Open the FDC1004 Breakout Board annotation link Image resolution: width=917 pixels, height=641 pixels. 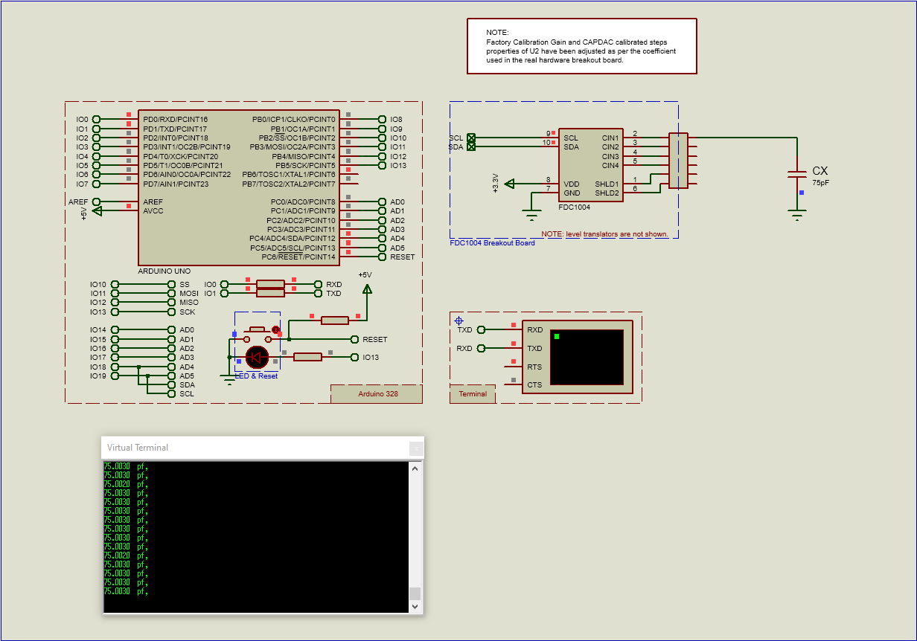point(492,242)
